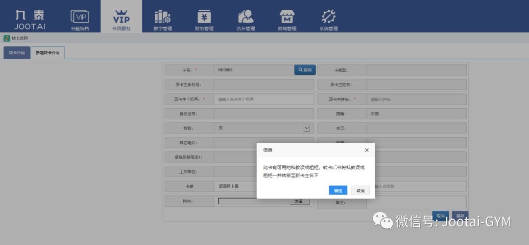Click the 转卡合同 breadcrumb icon
The width and height of the screenshot is (529, 245).
pyautogui.click(x=7, y=39)
